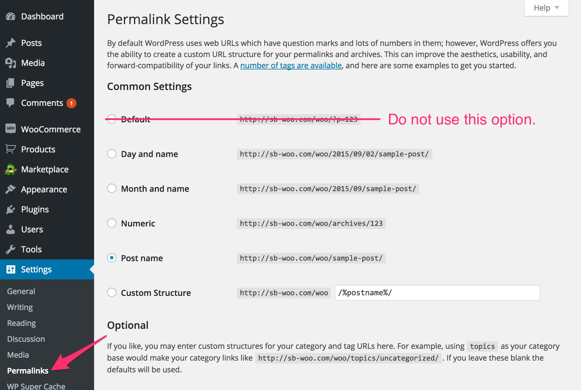
Task: Click the Marketplace mascot icon
Action: tap(11, 169)
